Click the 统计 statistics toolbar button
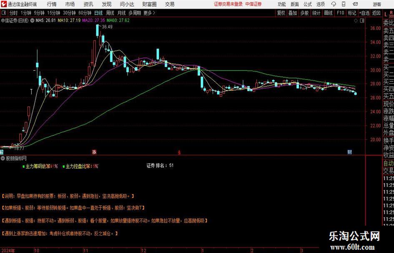The height and width of the screenshot is (253, 394). click(x=316, y=13)
